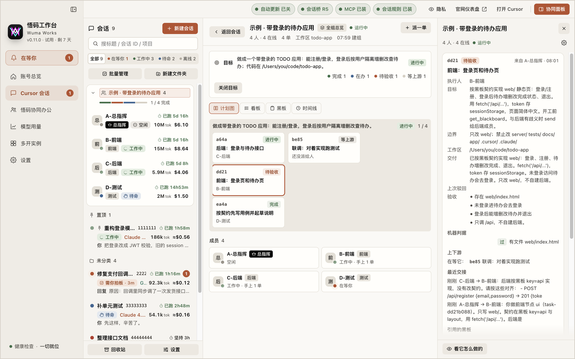This screenshot has width=575, height=359.
Task: Toggle 会话规则 已装 status pill
Action: click(x=395, y=9)
